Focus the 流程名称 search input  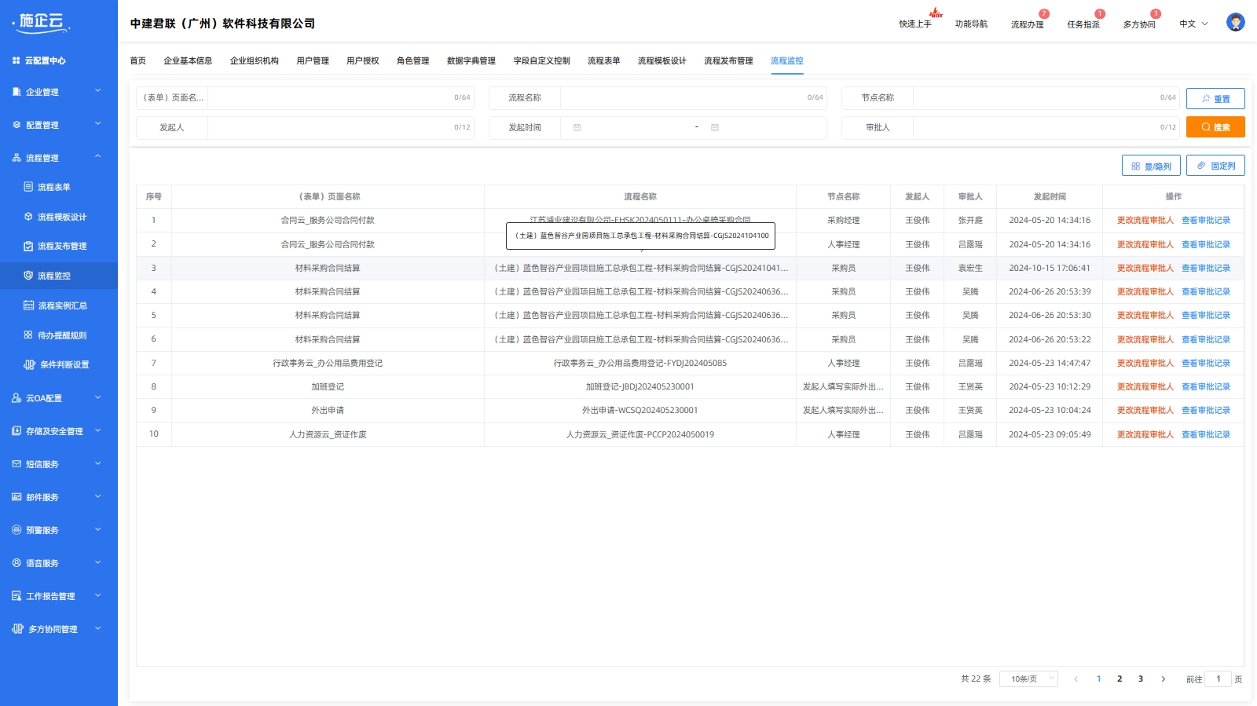pyautogui.click(x=693, y=97)
